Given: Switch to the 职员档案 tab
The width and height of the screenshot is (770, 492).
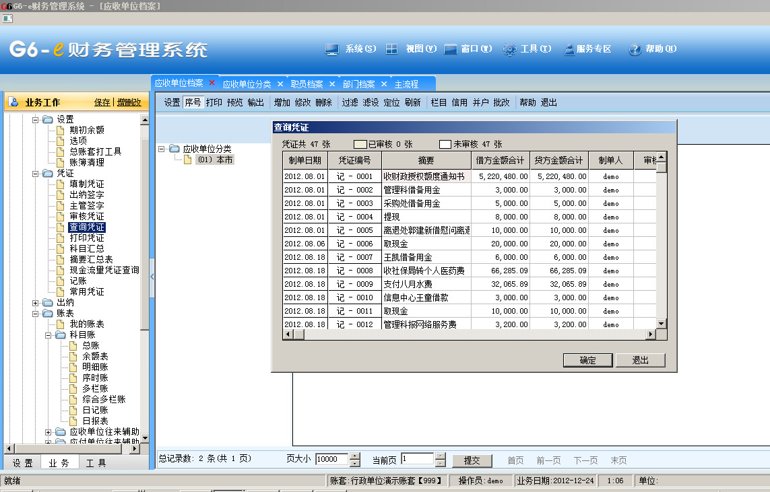Looking at the screenshot, I should pos(307,84).
